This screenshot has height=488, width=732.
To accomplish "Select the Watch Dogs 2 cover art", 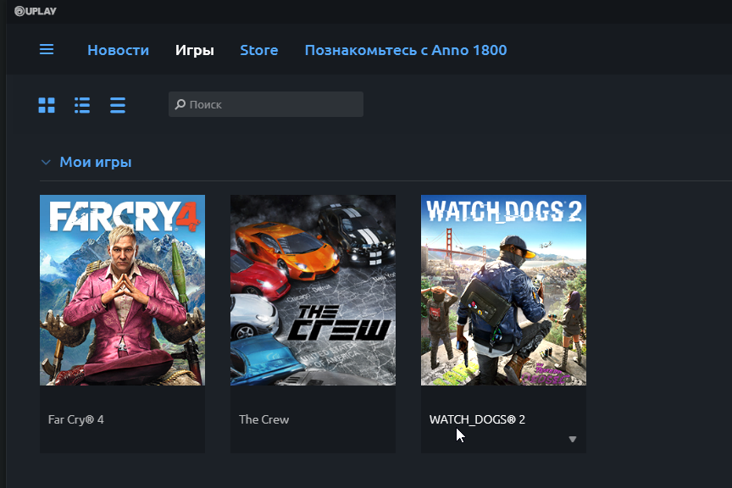I will tap(504, 290).
